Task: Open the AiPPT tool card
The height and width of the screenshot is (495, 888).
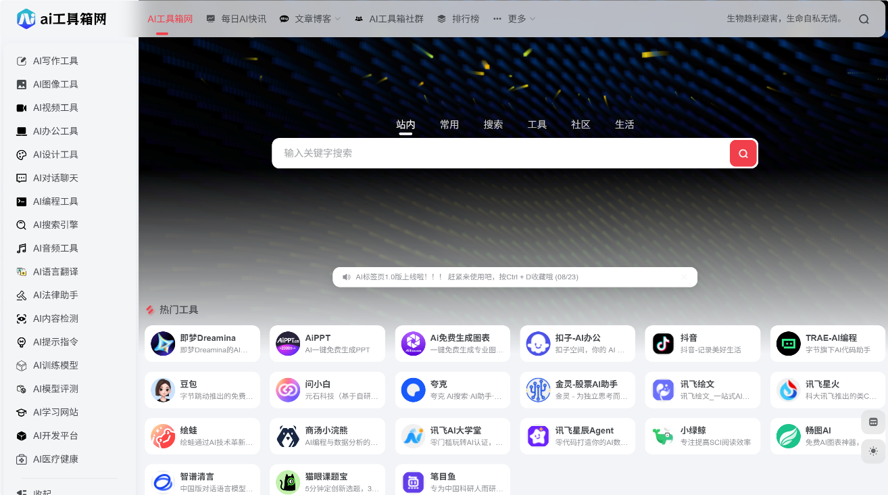Action: 327,344
